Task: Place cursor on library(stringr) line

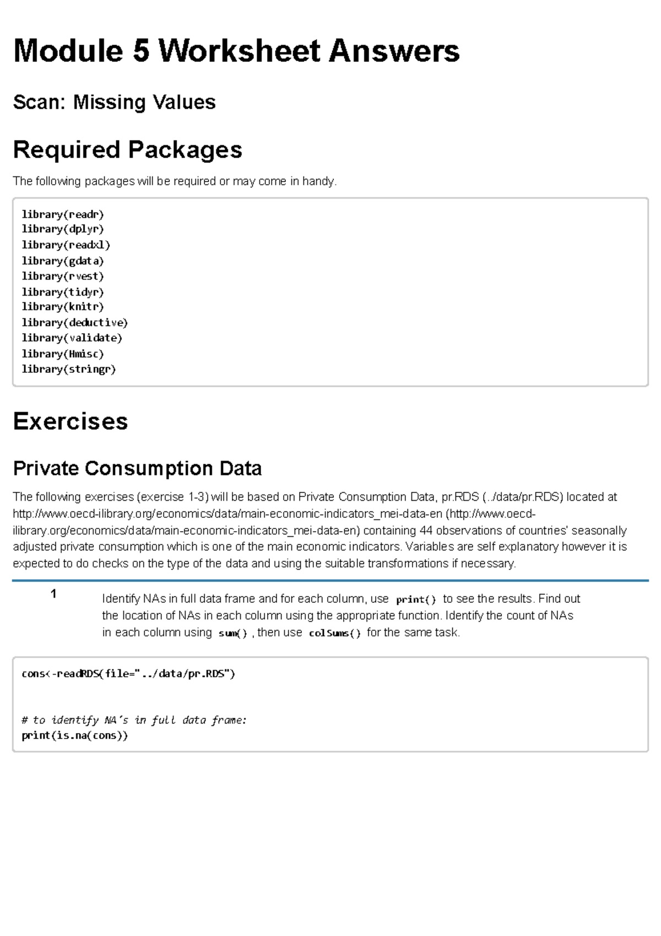Action: pyautogui.click(x=69, y=370)
